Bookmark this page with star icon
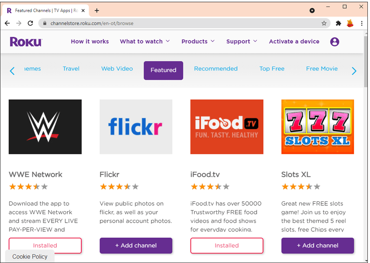Viewport: 370px width, 263px height. coord(324,23)
